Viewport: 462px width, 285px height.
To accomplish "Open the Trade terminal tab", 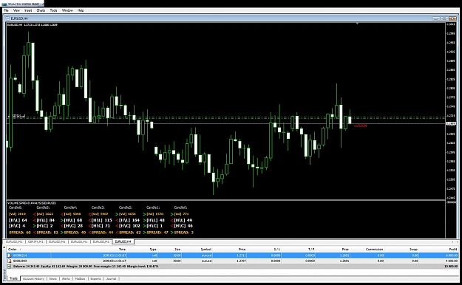I will [x=13, y=278].
